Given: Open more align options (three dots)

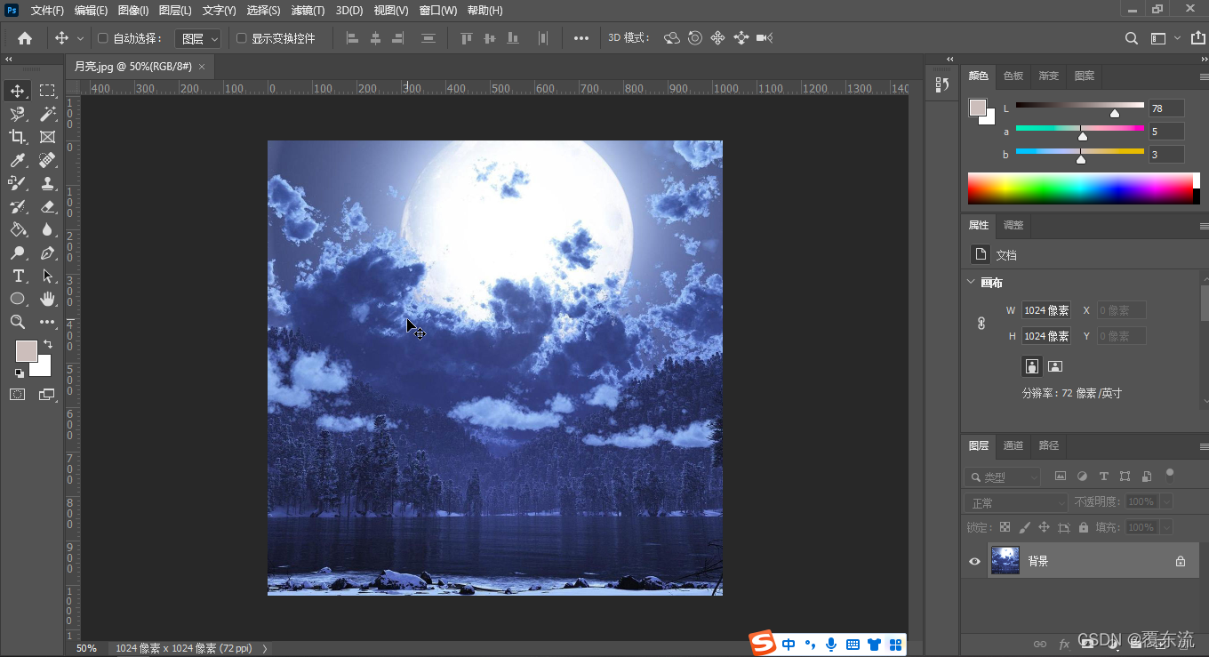Looking at the screenshot, I should [x=581, y=38].
